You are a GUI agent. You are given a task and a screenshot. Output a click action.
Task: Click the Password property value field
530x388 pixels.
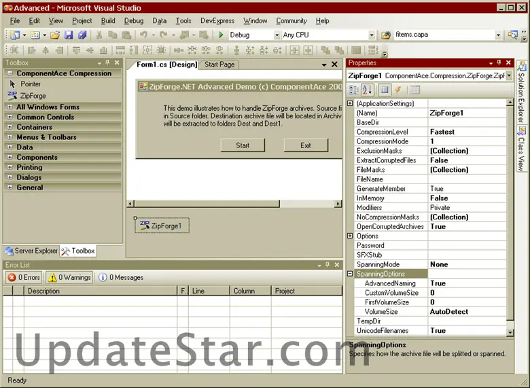(467, 245)
